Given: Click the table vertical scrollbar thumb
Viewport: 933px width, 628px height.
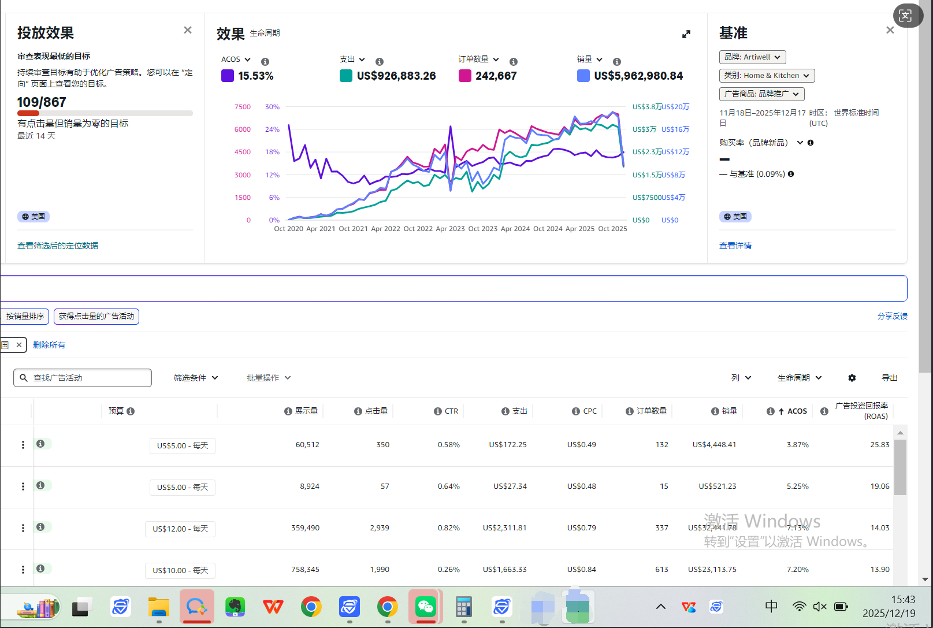Looking at the screenshot, I should (900, 467).
